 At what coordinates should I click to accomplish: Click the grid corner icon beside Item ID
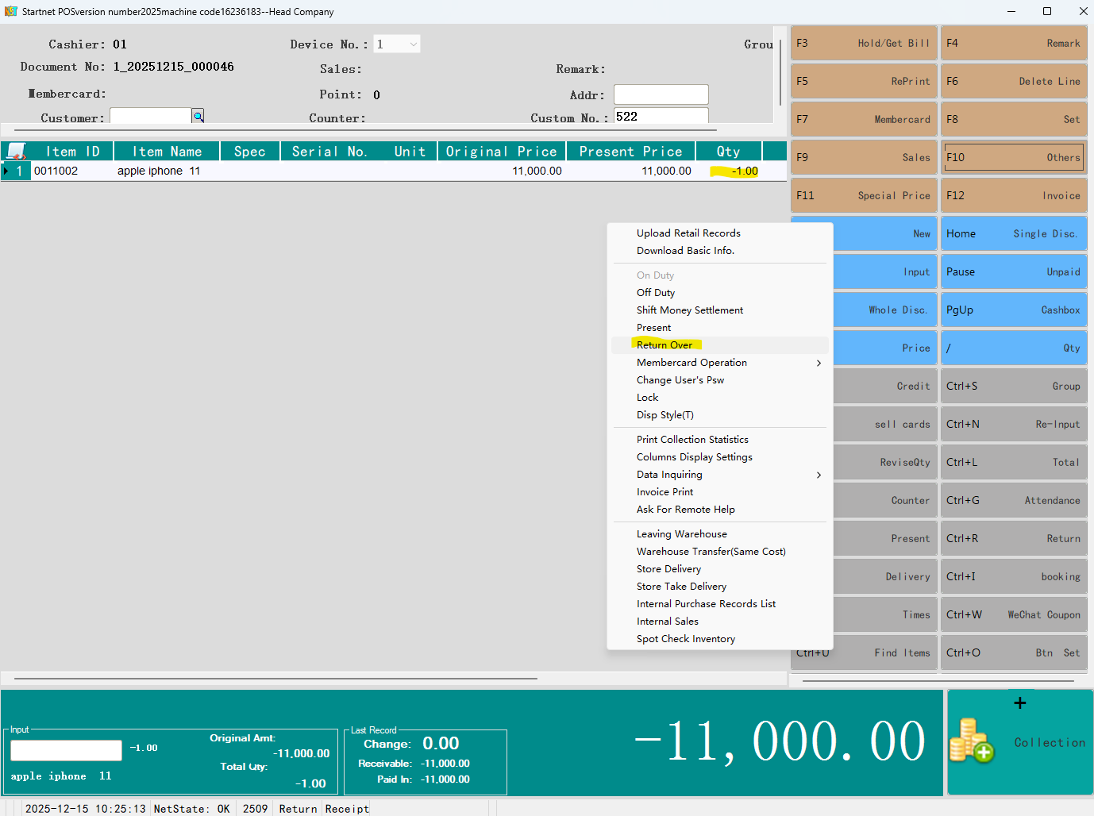click(x=16, y=151)
